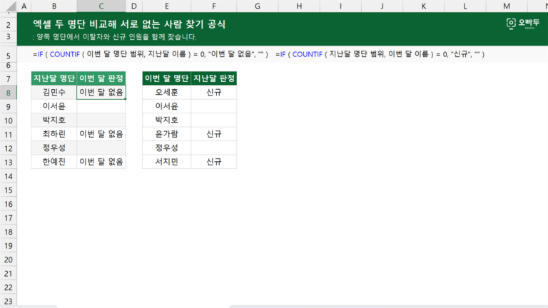Select the cell '오세훈'
The image size is (548, 308).
coord(167,92)
